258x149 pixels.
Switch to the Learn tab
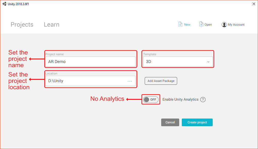pyautogui.click(x=51, y=25)
